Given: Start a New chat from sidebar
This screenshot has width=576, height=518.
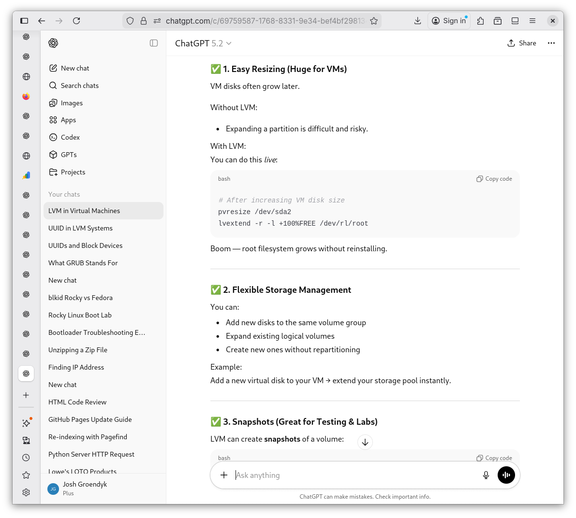Looking at the screenshot, I should (x=75, y=68).
